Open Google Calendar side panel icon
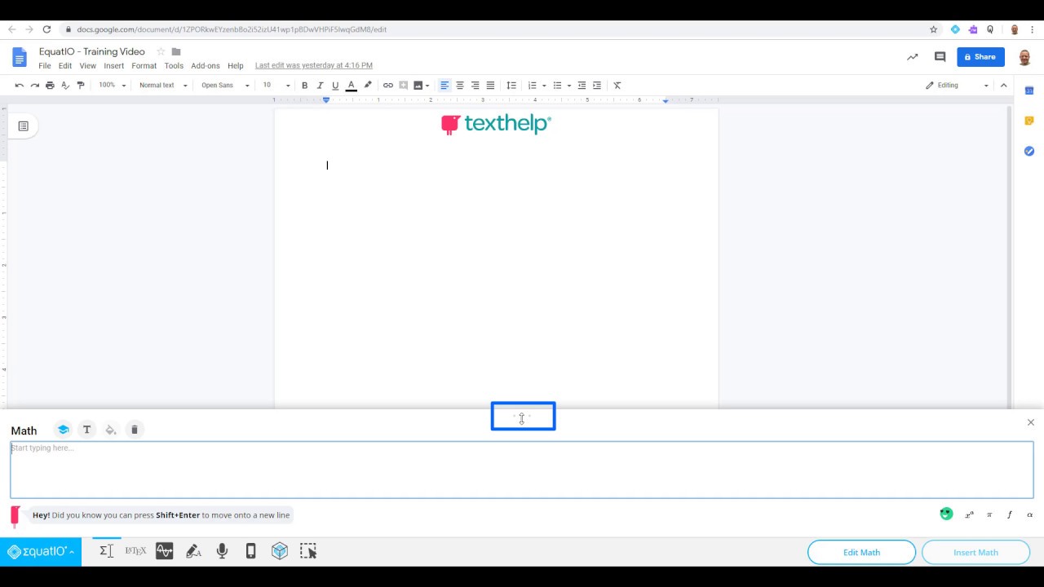 tap(1029, 90)
